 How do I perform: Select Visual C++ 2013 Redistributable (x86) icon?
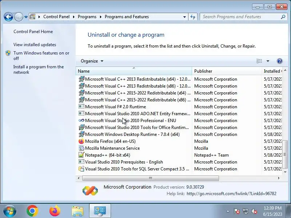81,86
